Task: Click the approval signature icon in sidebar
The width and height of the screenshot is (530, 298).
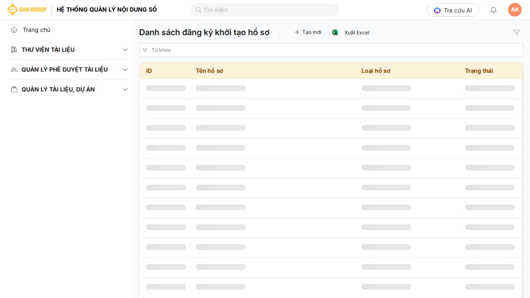Action: pos(14,70)
